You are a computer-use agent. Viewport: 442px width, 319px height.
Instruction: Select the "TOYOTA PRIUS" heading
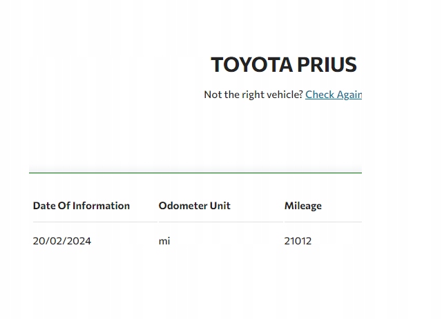pos(283,65)
